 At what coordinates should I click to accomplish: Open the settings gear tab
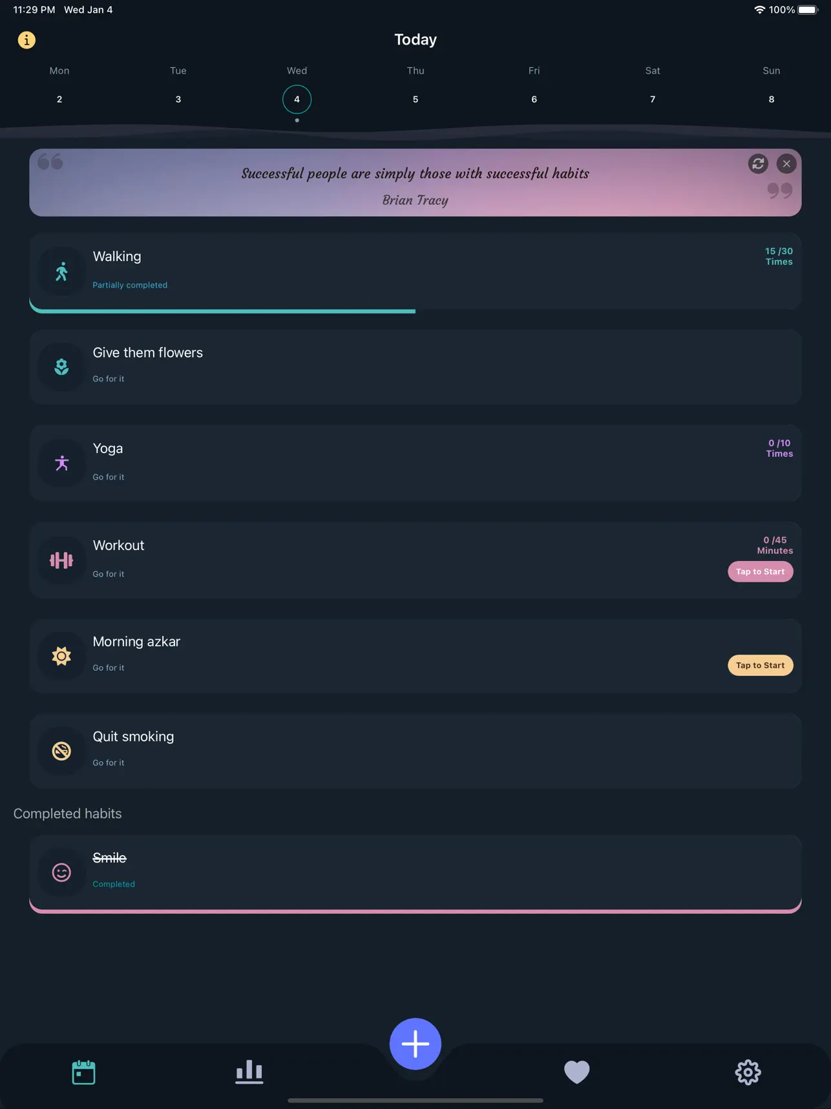(748, 1072)
